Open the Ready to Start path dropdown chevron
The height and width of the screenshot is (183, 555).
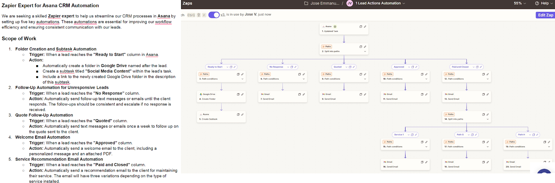point(228,67)
